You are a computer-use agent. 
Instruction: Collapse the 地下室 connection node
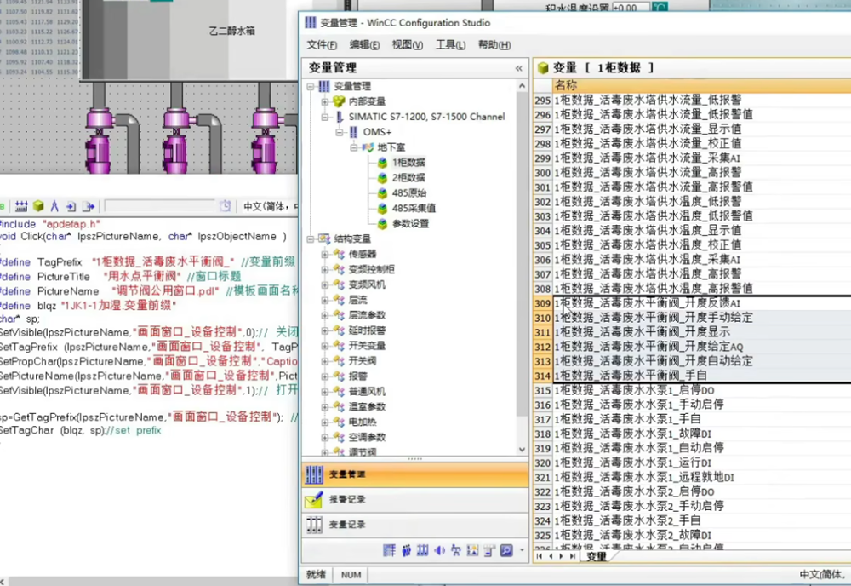click(x=352, y=147)
